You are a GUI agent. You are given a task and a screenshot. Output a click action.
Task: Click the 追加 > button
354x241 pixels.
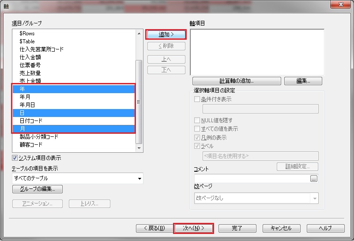(x=166, y=34)
